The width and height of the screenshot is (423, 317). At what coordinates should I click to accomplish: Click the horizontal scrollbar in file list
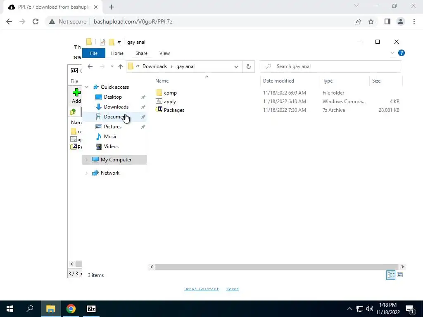pos(277,267)
